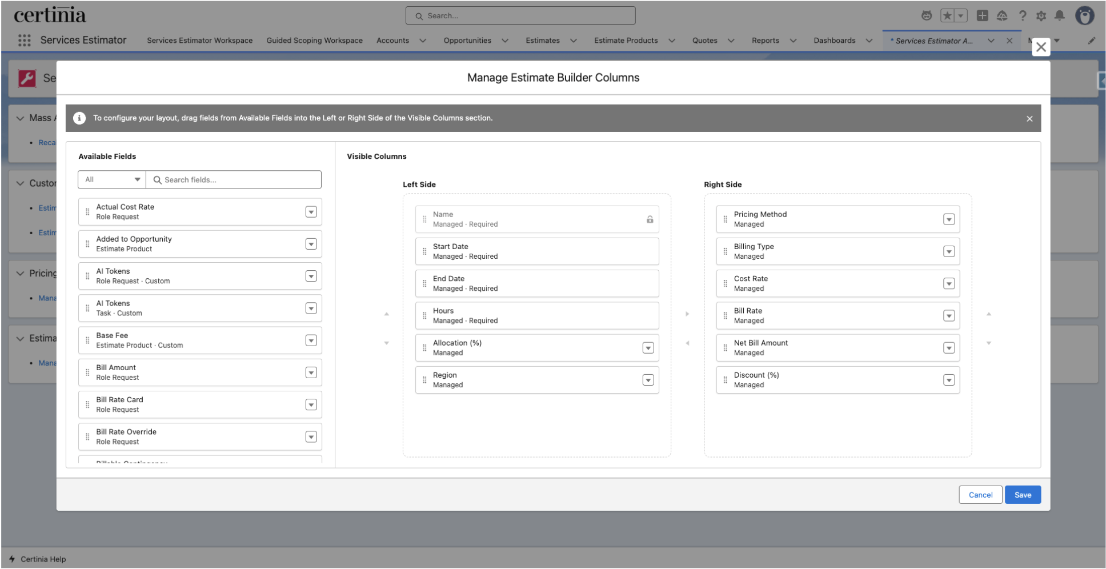Select the End Date column field
The height and width of the screenshot is (569, 1106).
537,283
